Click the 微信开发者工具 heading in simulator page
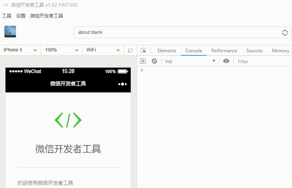 click(68, 149)
